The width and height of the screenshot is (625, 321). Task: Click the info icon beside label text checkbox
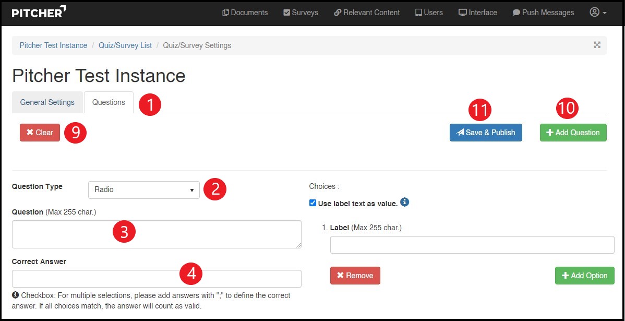click(x=405, y=202)
